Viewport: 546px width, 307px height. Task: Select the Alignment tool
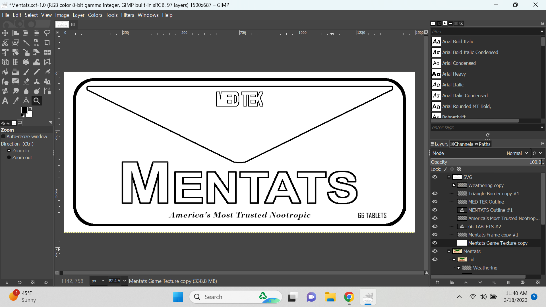click(x=16, y=33)
